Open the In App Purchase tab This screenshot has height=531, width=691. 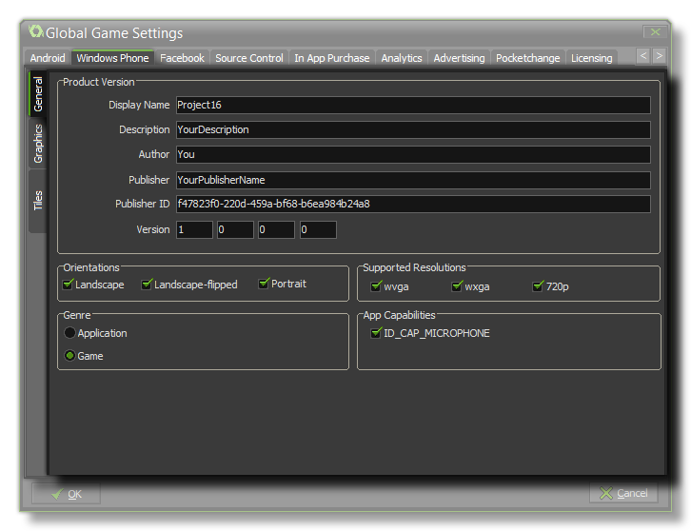(x=331, y=58)
